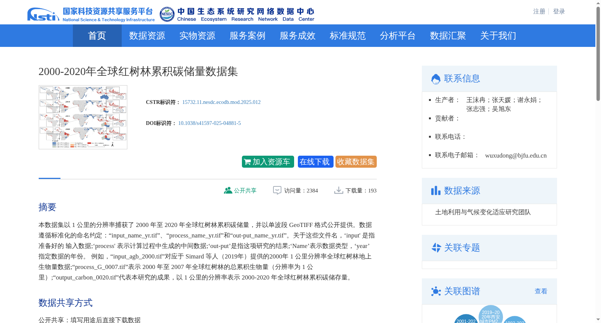Click the 数据来源 panel heading
The height and width of the screenshot is (323, 601).
(x=462, y=191)
